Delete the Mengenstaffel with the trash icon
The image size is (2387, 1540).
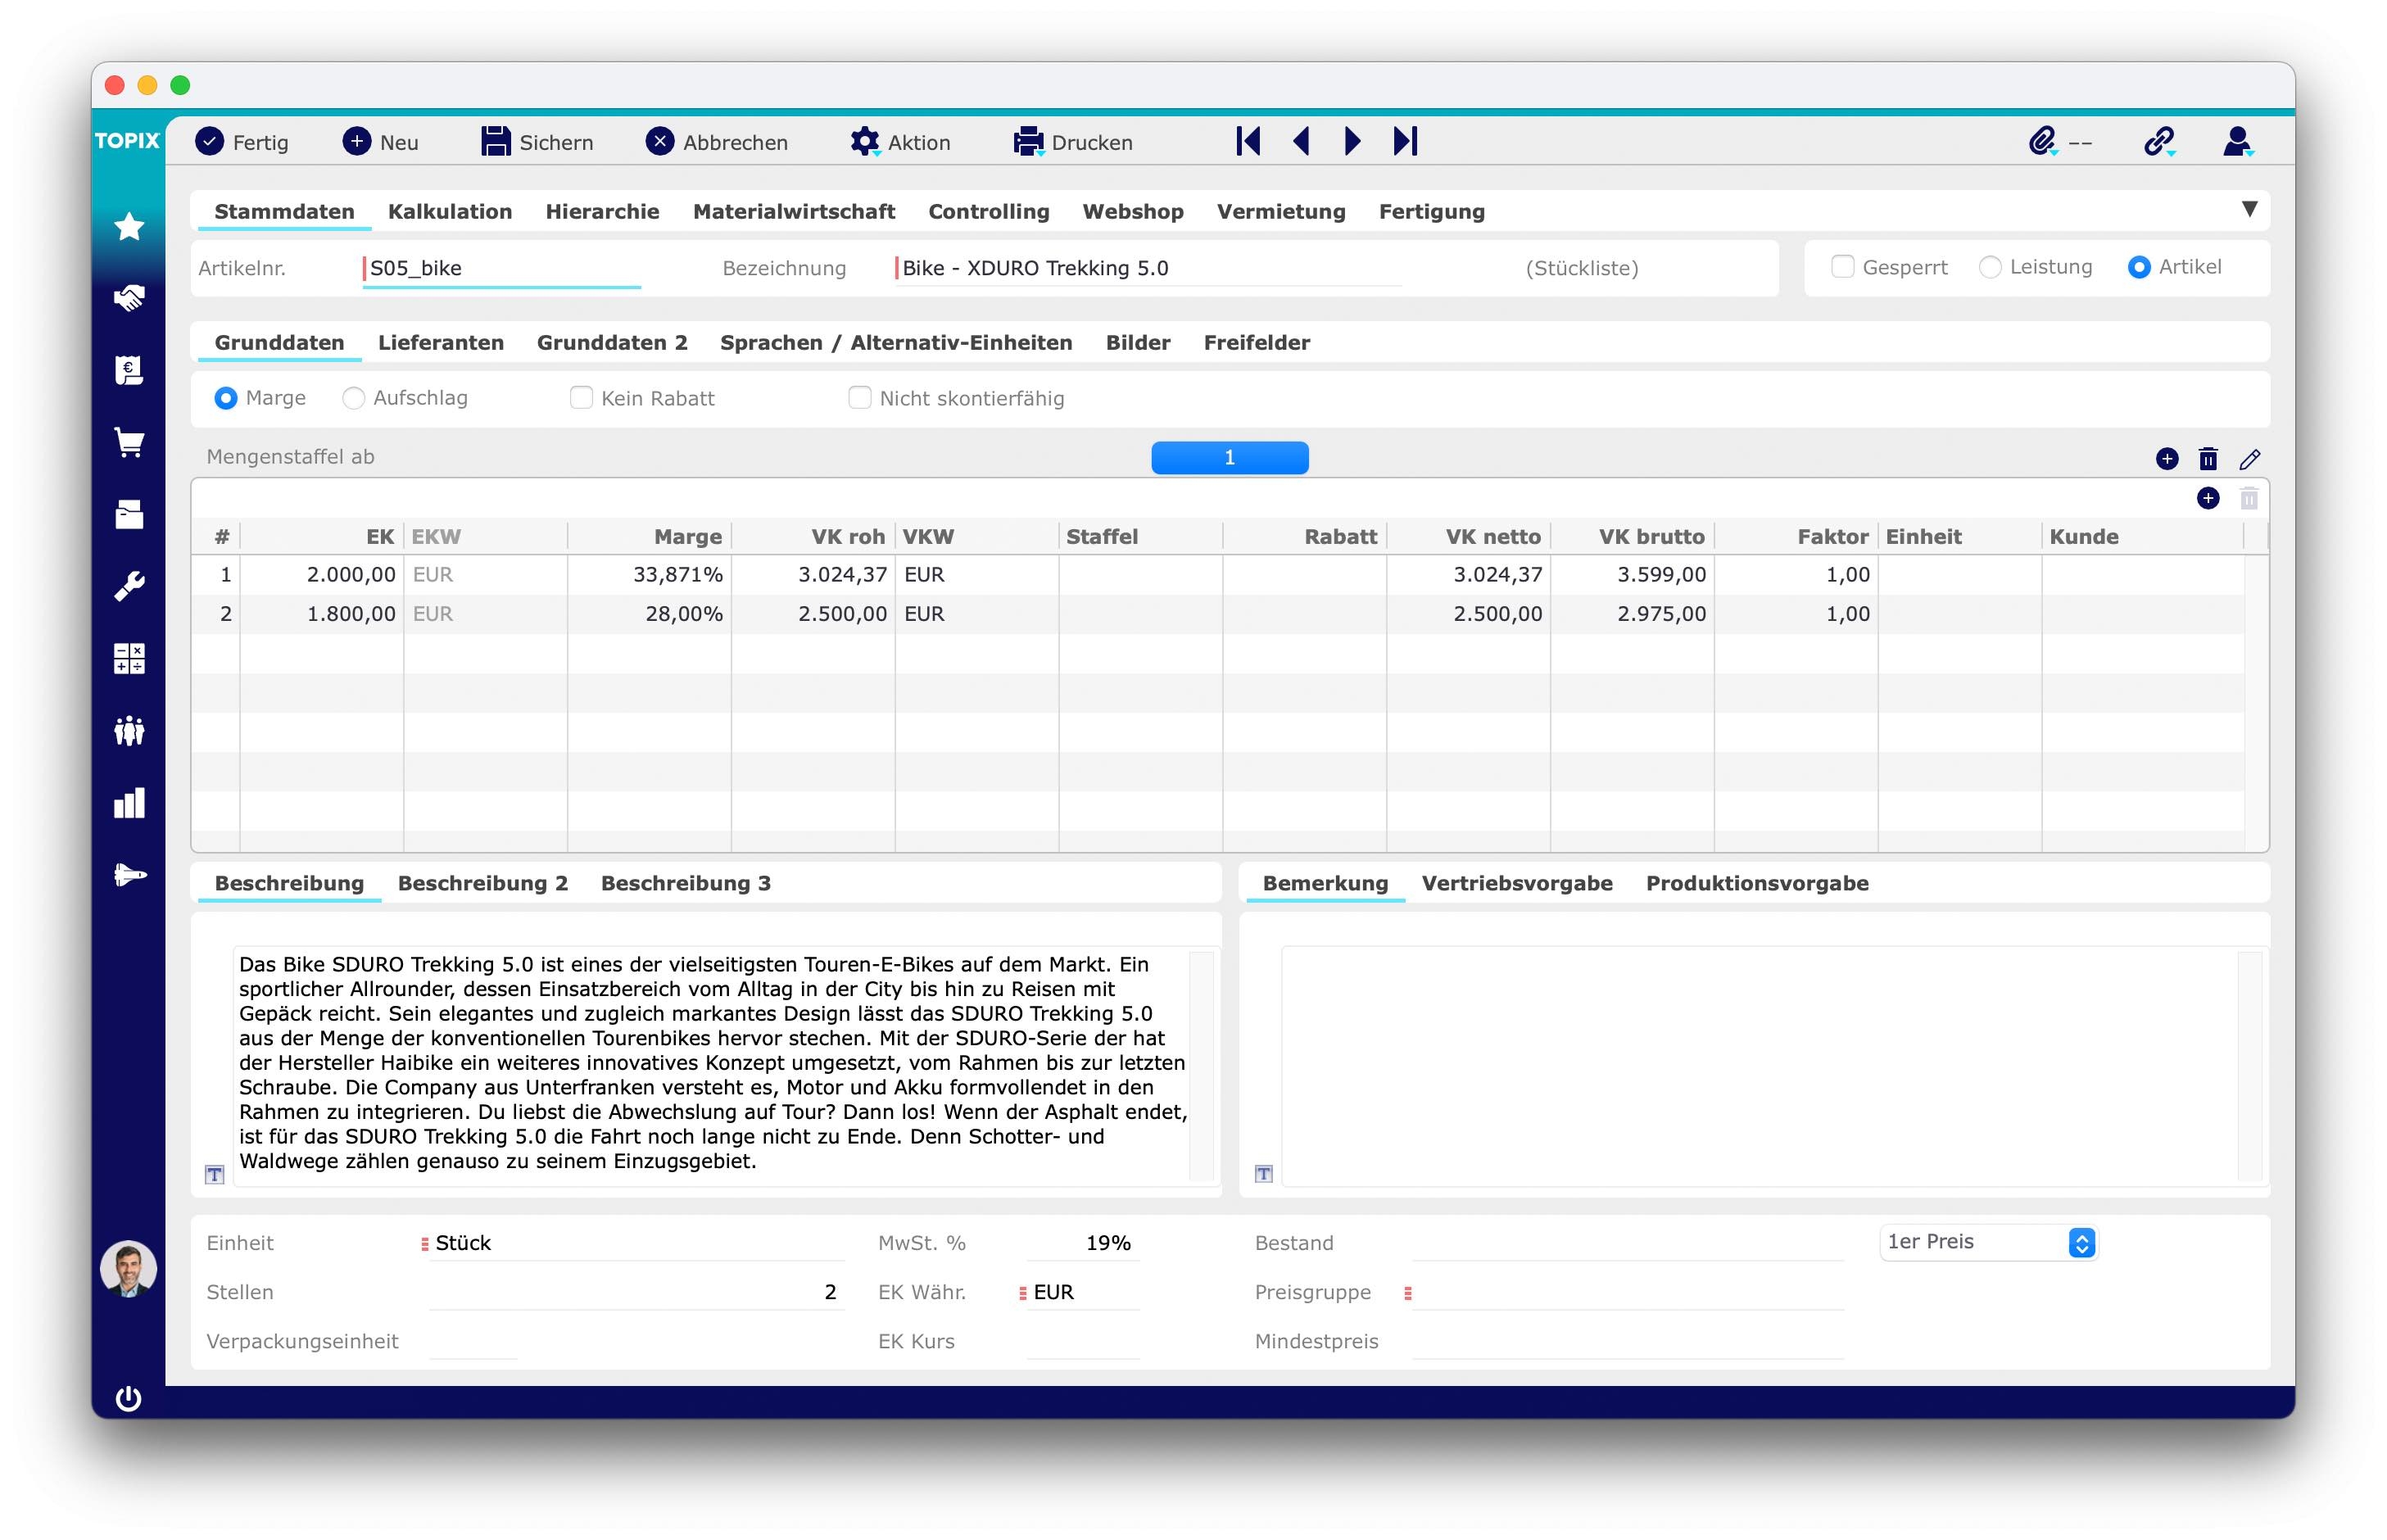coord(2208,459)
